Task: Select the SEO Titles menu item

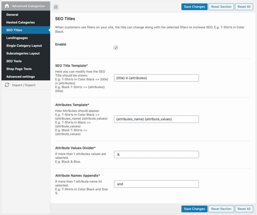Action: click(x=26, y=30)
